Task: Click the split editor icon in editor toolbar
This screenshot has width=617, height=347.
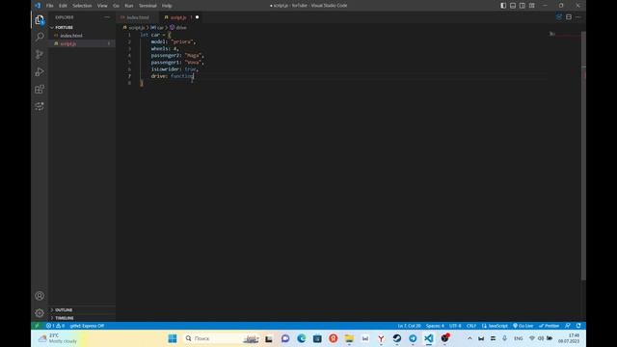Action: pyautogui.click(x=569, y=17)
